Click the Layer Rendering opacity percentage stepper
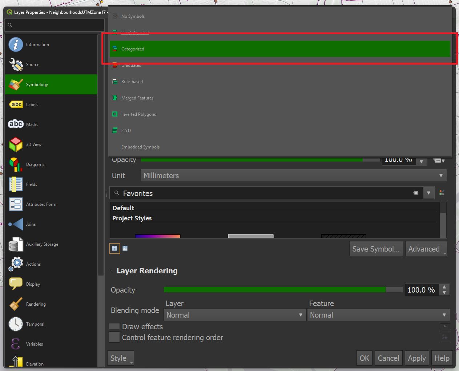The height and width of the screenshot is (371, 459). point(444,290)
